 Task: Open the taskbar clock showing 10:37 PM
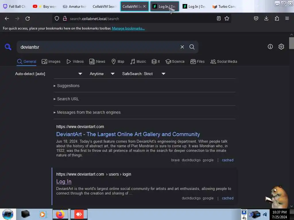pos(279,214)
